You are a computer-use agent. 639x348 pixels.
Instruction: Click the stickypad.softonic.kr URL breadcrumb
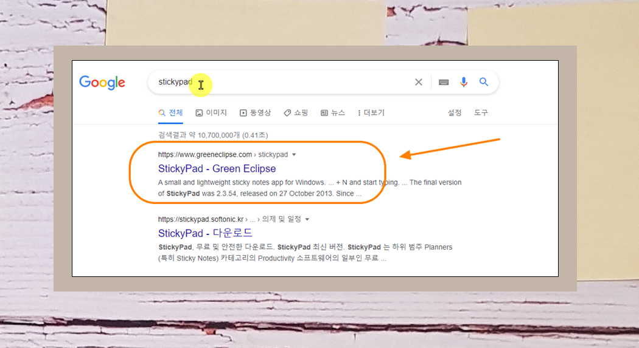[x=229, y=219]
